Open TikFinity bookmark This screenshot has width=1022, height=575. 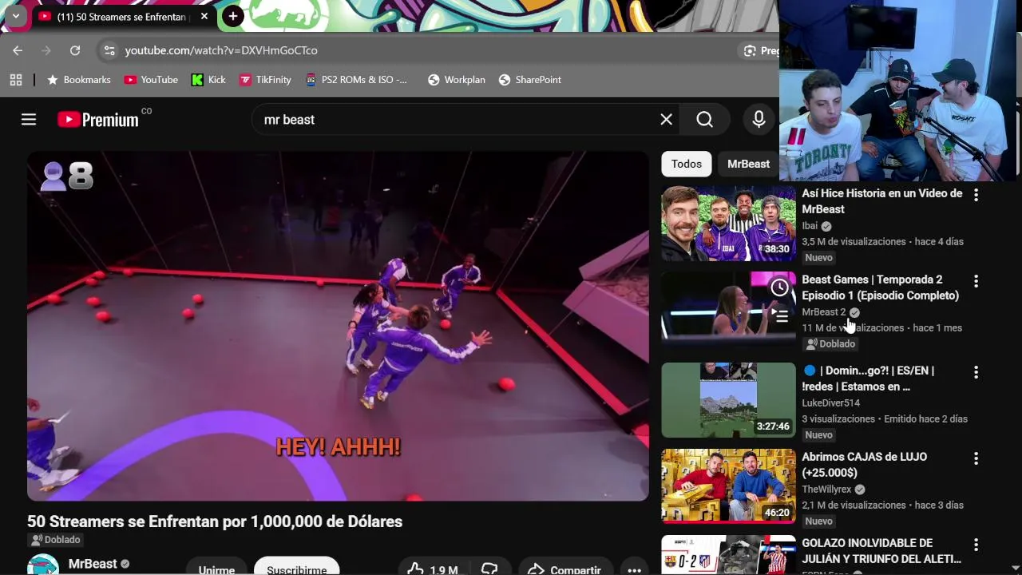click(265, 80)
